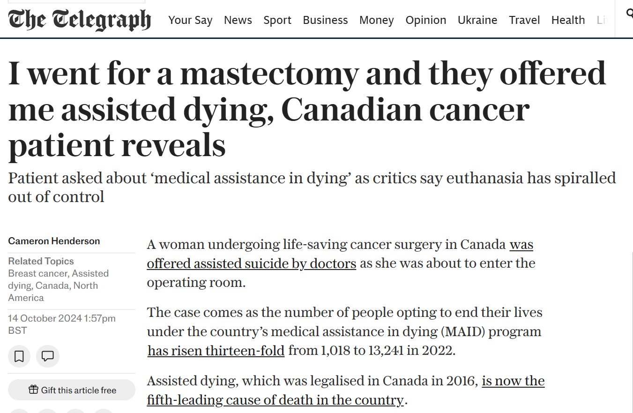Open the comments speech bubble icon
Image resolution: width=633 pixels, height=413 pixels.
pyautogui.click(x=48, y=356)
